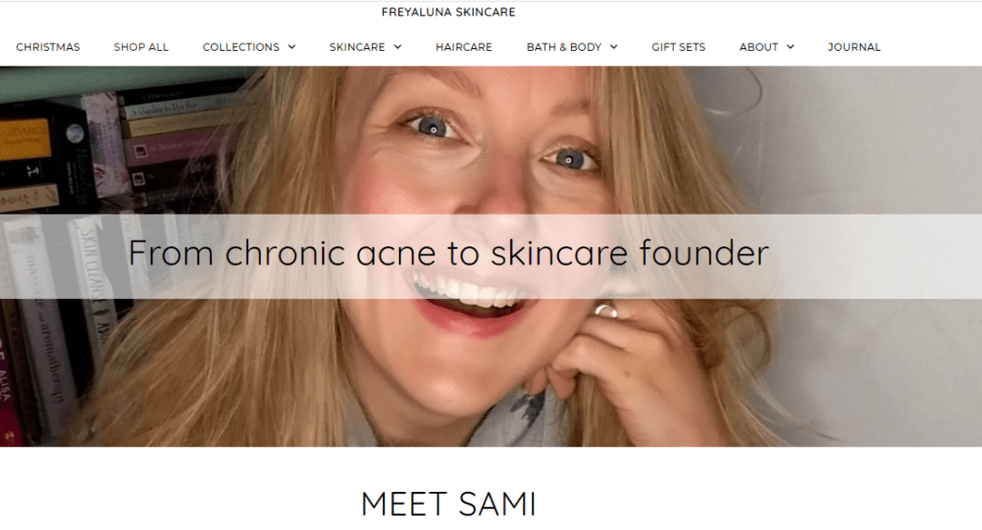Expand the About dropdown chevron
The image size is (982, 530).
[x=790, y=47]
